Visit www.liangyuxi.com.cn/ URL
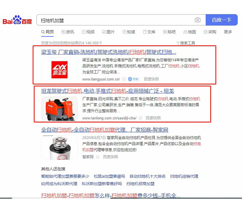This screenshot has height=208, width=242. [101, 79]
